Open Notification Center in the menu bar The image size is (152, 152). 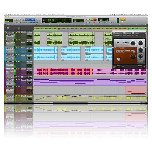point(146,15)
